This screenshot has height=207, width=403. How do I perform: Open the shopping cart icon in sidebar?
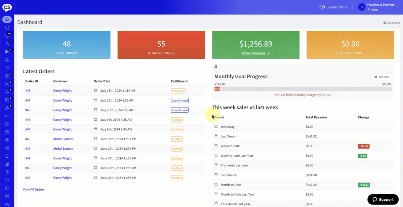(7, 180)
